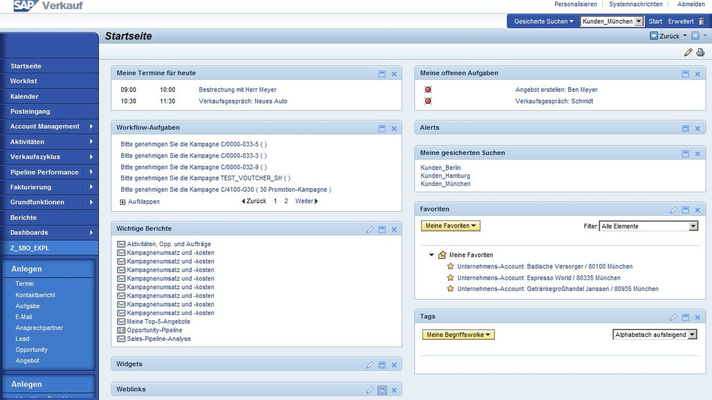This screenshot has height=400, width=712.
Task: Click the Start search button
Action: tap(655, 21)
